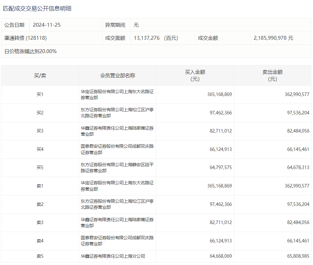The image size is (313, 265).
Task: Click the 买/卖 column header
Action: (x=40, y=76)
